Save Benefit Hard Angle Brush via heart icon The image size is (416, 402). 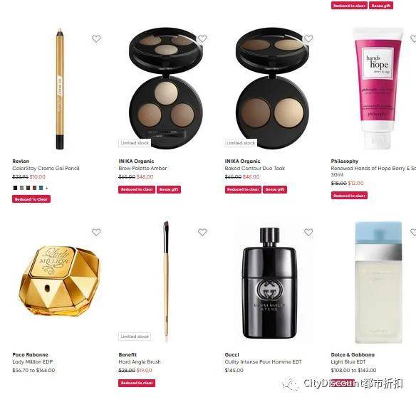point(202,232)
